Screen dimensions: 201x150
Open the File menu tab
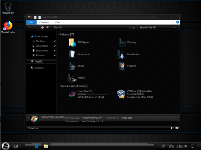click(31, 22)
